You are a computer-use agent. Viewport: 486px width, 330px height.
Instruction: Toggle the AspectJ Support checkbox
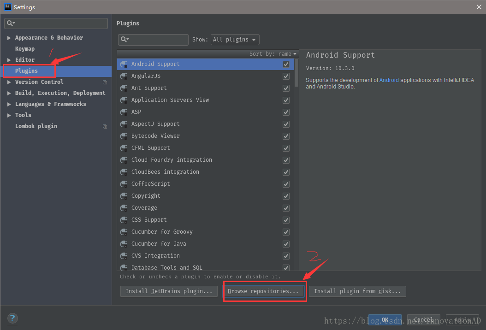tap(286, 124)
